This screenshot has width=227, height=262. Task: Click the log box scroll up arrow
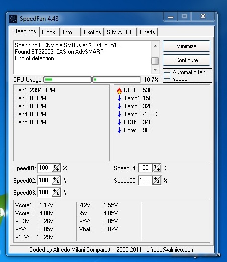pos(155,46)
